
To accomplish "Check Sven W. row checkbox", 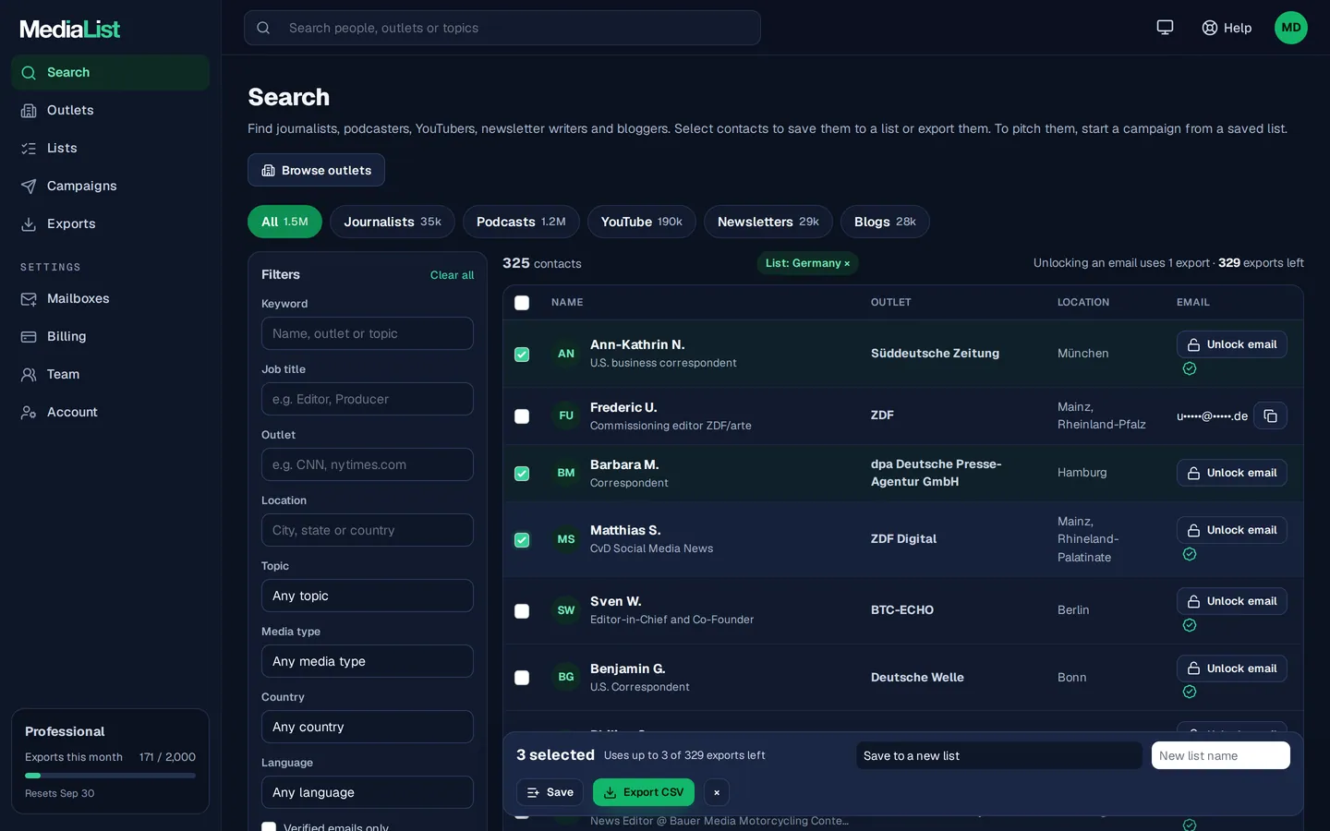I will pos(522,611).
